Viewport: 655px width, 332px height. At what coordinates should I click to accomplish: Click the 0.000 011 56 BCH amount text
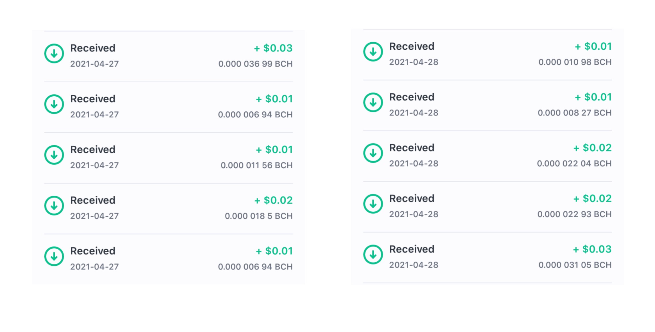pyautogui.click(x=256, y=165)
